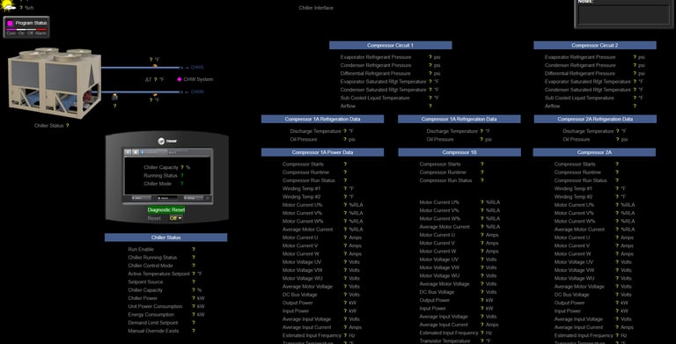This screenshot has width=676, height=344.
Task: Click Circuit 1 Sub Cooled Liquid Temperature
Action: point(390,98)
